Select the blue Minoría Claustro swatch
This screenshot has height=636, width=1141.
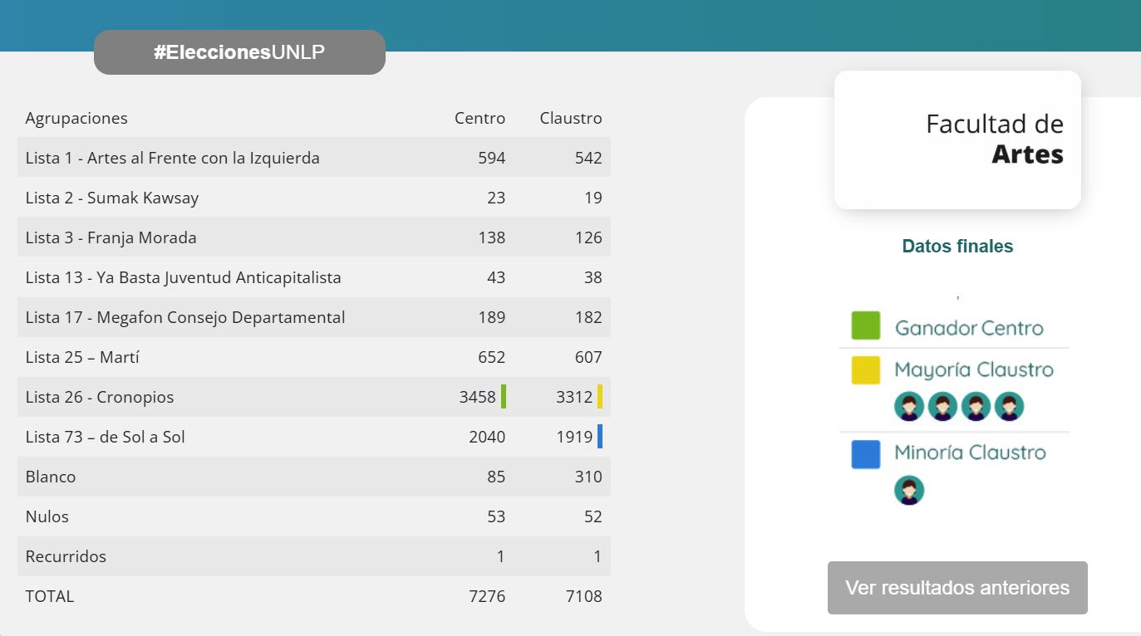point(865,454)
